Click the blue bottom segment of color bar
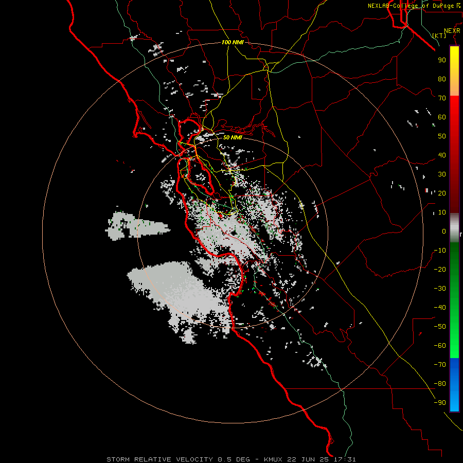The width and height of the screenshot is (463, 463). 454,385
